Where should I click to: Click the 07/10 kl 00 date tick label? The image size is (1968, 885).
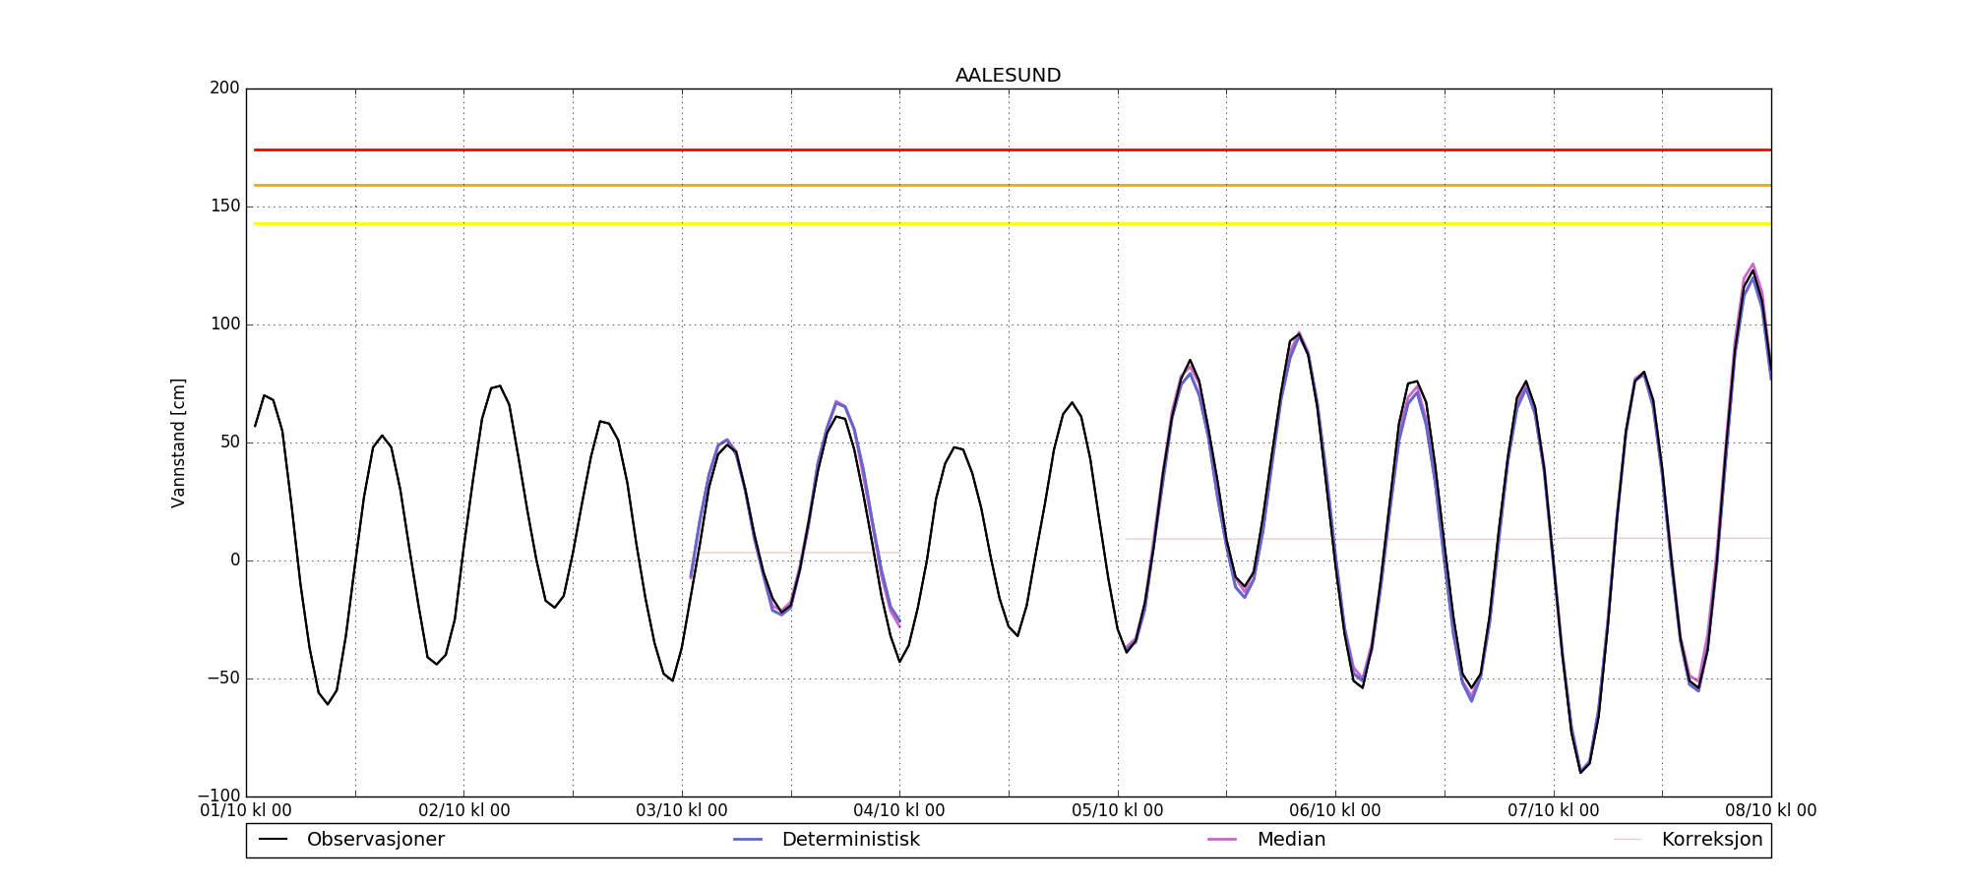pos(1553,811)
